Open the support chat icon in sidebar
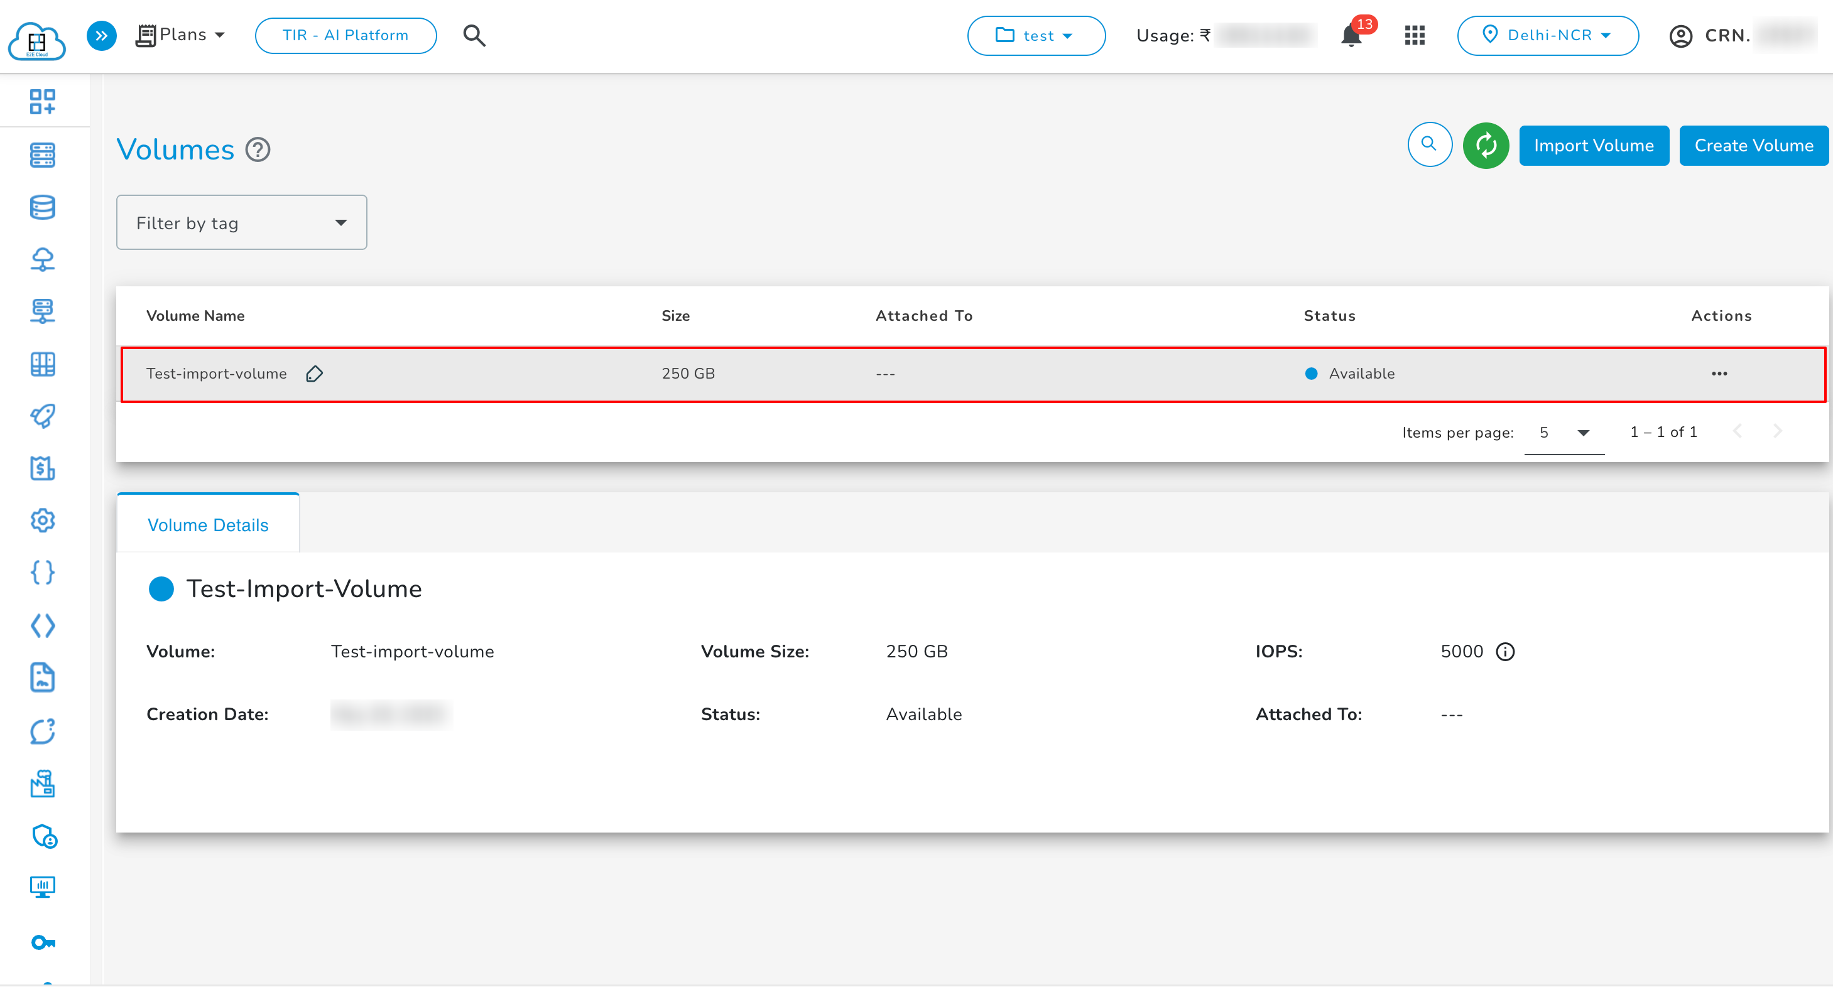The image size is (1833, 987). 43,731
